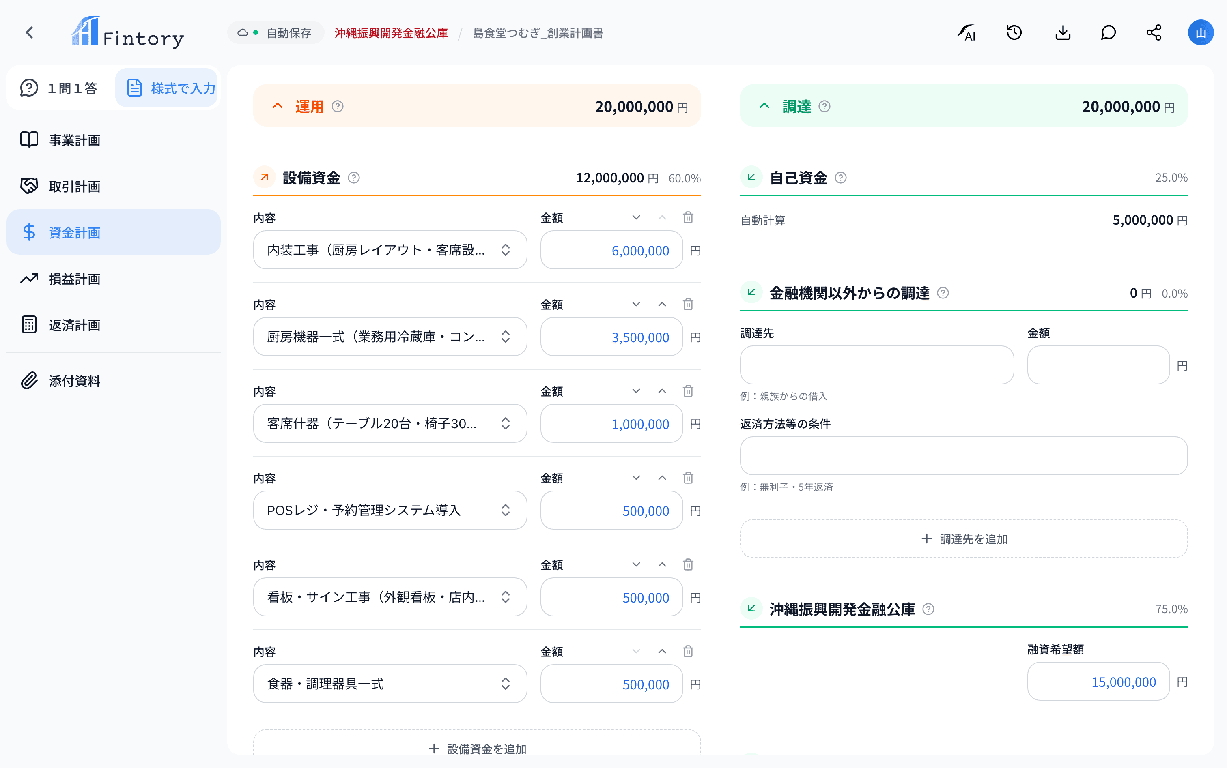This screenshot has height=768, width=1227.
Task: Click the help icon beside 自己資金
Action: (841, 178)
